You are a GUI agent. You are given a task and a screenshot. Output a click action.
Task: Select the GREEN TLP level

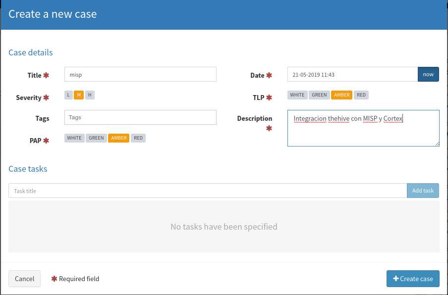coord(319,95)
